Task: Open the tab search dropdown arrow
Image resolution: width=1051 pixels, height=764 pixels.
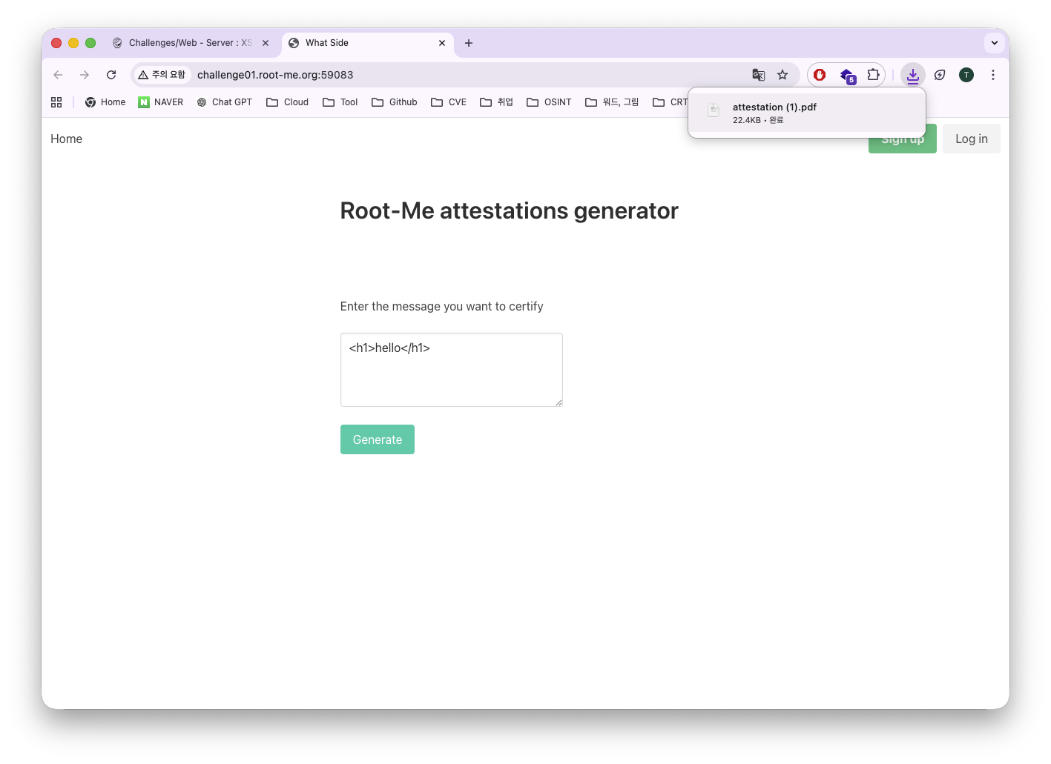Action: [995, 43]
